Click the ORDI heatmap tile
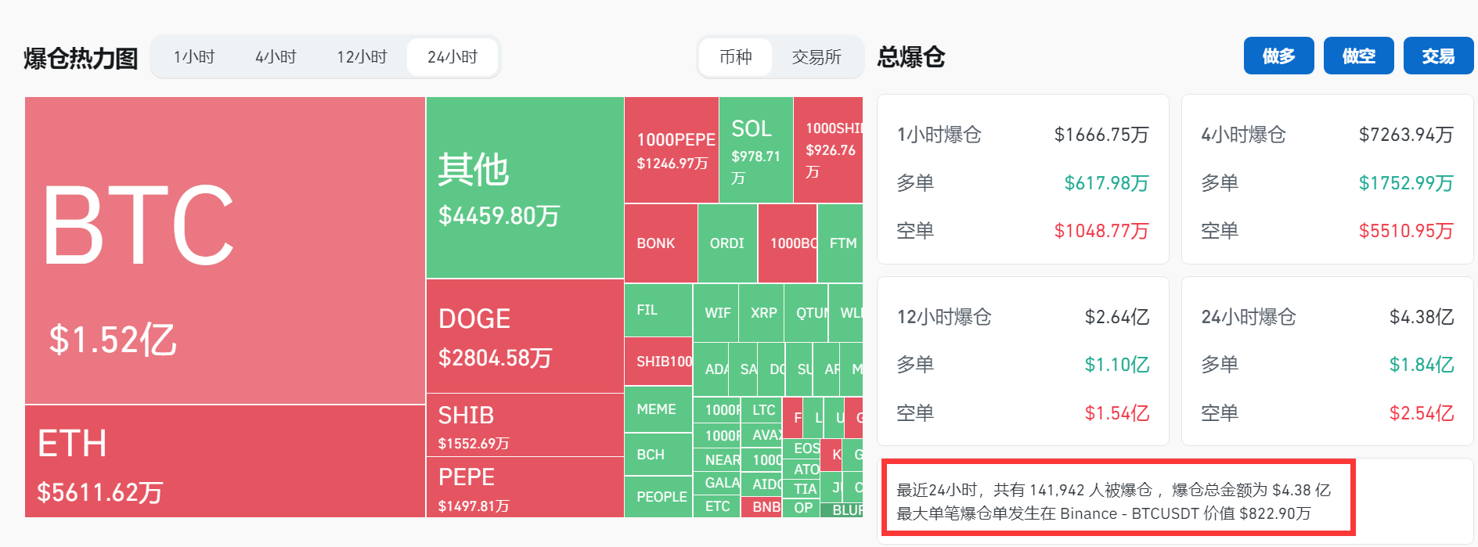 pyautogui.click(x=726, y=243)
